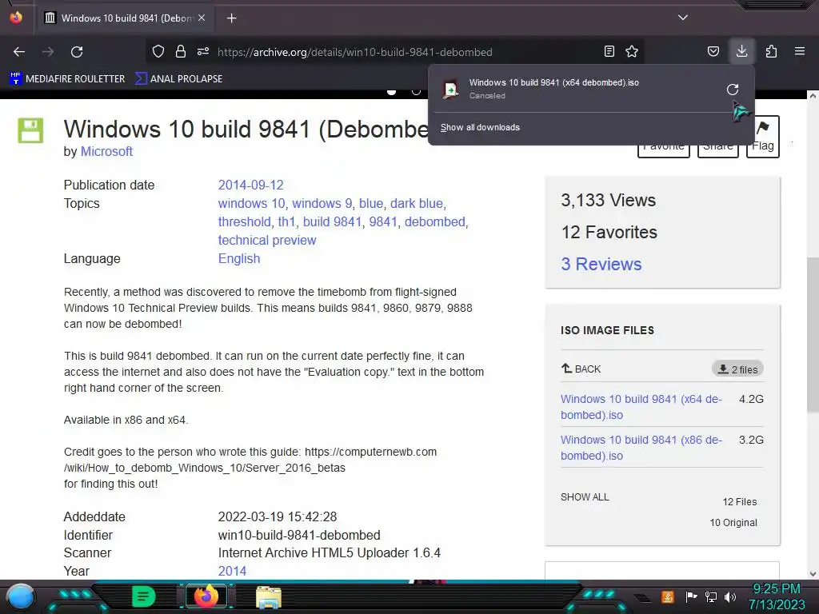Open File Explorer from the taskbar
The image size is (819, 614).
pos(269,597)
